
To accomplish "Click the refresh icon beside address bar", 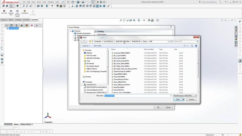I will pos(171,42).
